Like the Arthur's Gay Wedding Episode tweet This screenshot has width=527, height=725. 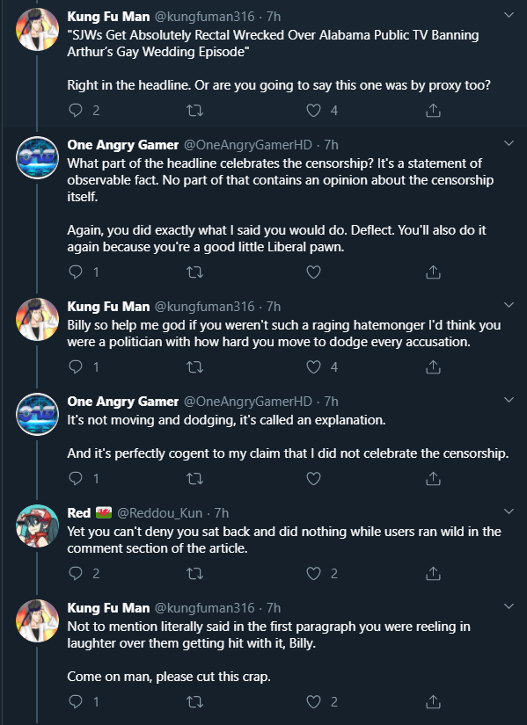(x=313, y=111)
